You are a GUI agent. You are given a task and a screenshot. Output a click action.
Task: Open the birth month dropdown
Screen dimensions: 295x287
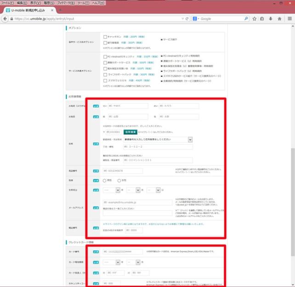(x=133, y=190)
